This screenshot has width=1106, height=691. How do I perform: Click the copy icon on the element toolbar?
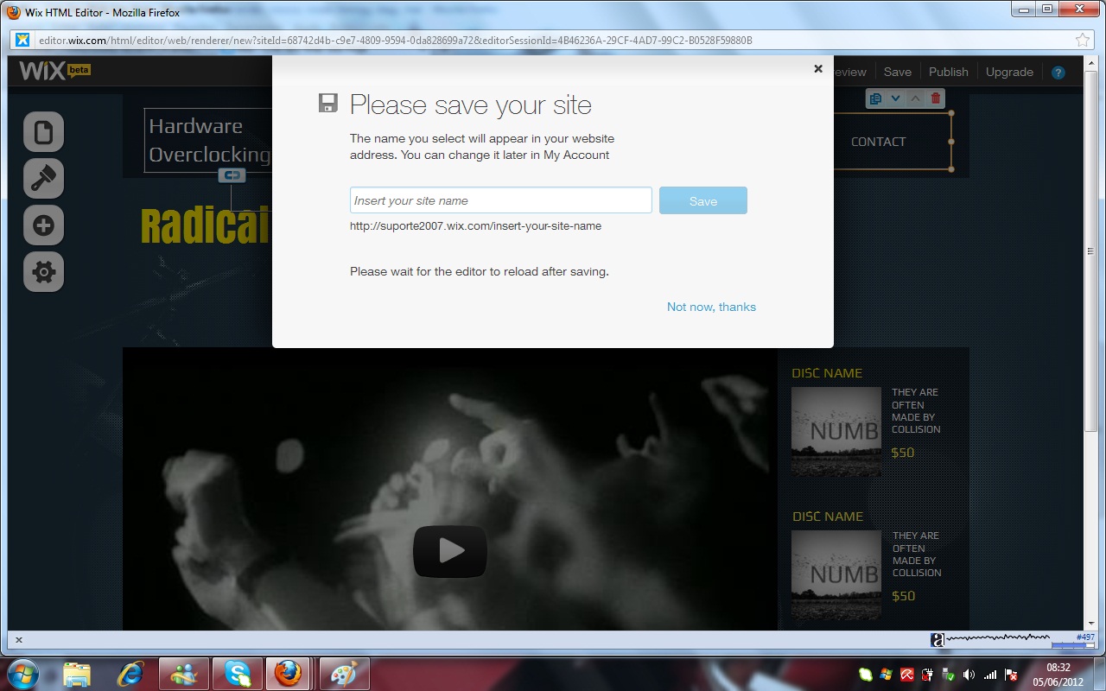[875, 98]
